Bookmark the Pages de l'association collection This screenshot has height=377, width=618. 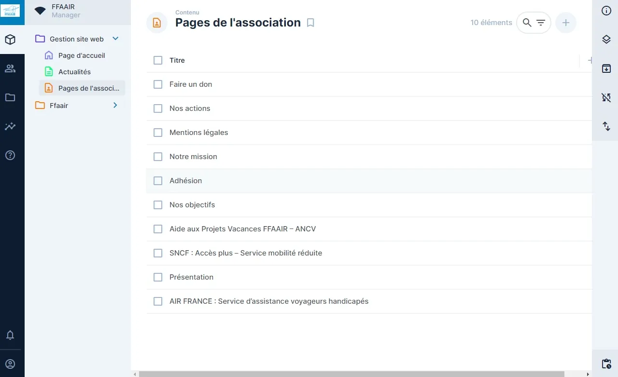310,23
